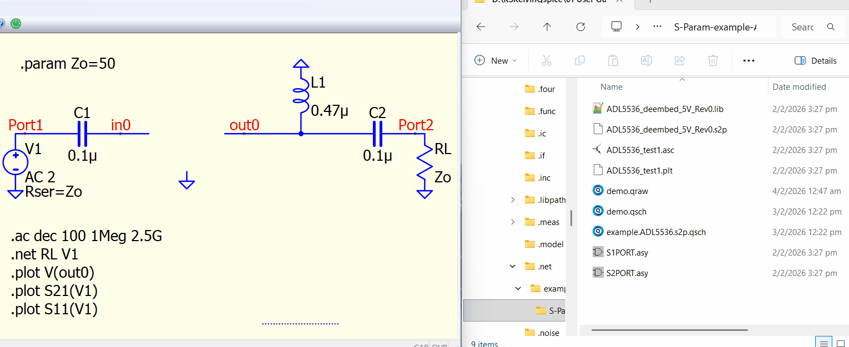
Task: Open See more options in Explorer toolbar
Action: click(749, 60)
